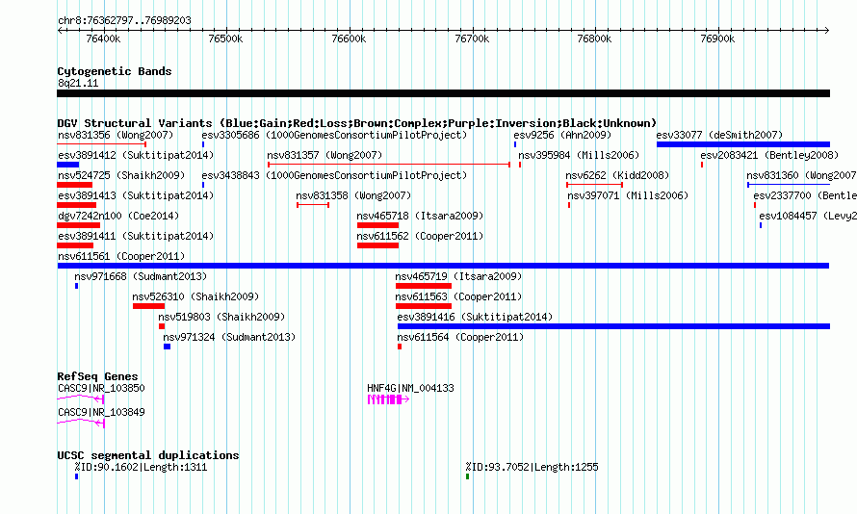The image size is (857, 514).
Task: Click the CASC9|NR_103849 gene label
Action: tap(101, 412)
